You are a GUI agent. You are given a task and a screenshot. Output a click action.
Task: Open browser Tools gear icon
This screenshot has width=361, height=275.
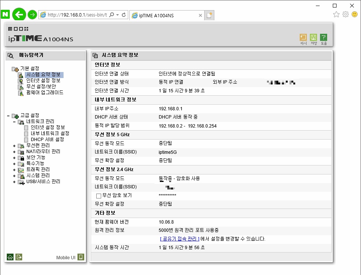(x=346, y=15)
